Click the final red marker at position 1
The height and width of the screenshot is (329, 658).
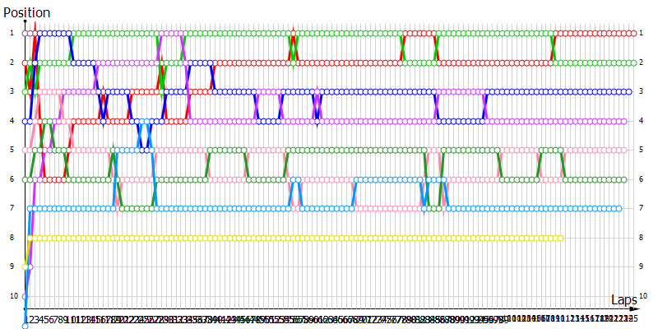[x=636, y=33]
